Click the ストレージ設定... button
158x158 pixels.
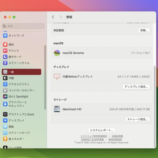tap(137, 119)
